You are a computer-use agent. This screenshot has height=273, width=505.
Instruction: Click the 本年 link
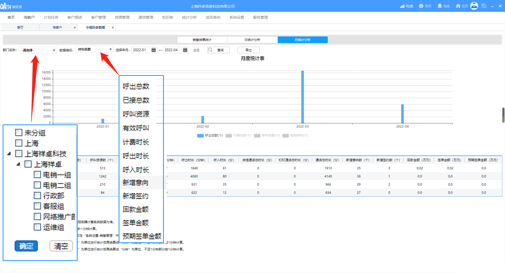[x=196, y=50]
